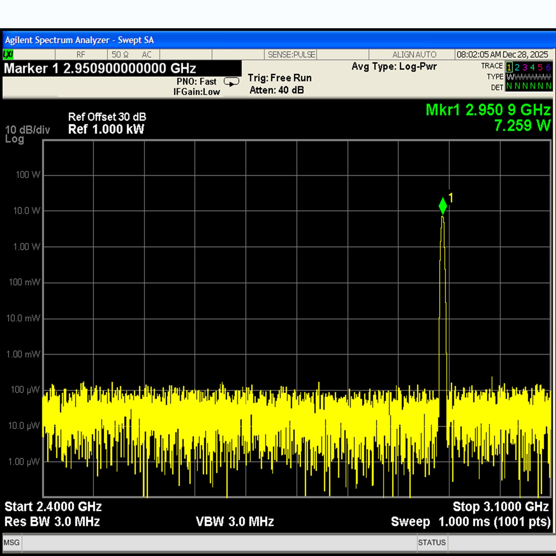Click the 1.00 µW axis label
Image resolution: width=556 pixels, height=556 pixels.
(x=24, y=462)
